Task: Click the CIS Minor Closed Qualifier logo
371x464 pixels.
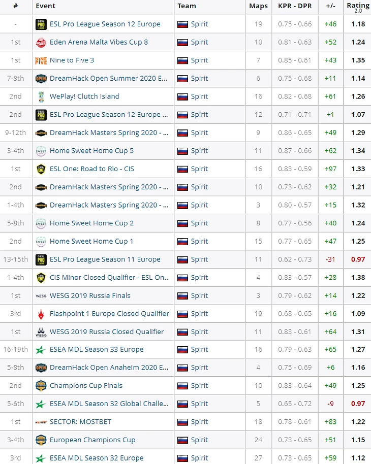Action: click(41, 278)
